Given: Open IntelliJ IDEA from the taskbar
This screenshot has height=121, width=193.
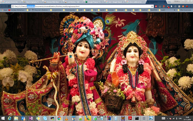Looking at the screenshot, I should pos(109,118).
